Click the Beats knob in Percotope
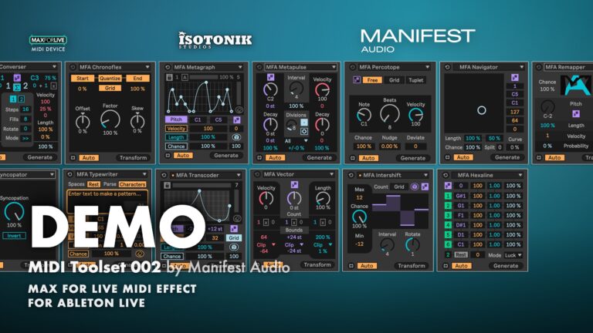 tap(389, 114)
